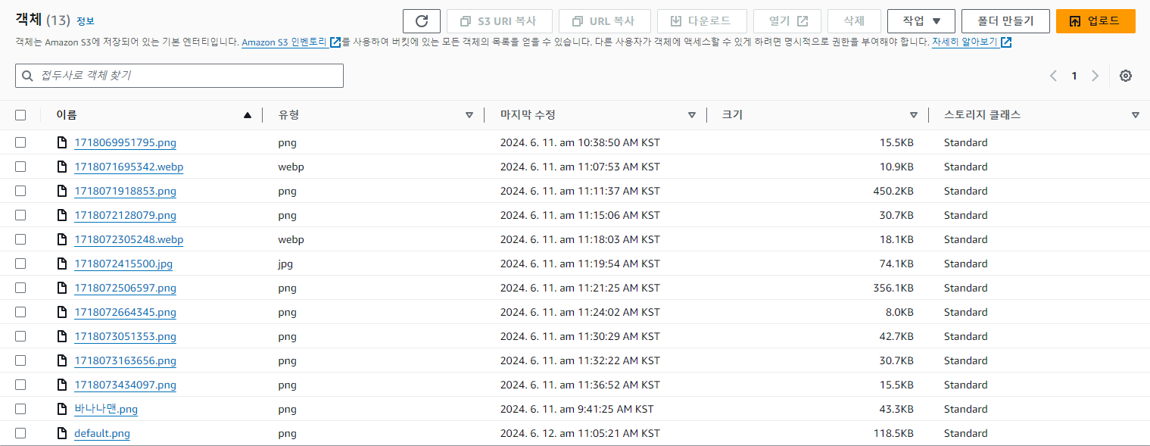Click the 마지막 수정 column header
The width and height of the screenshot is (1150, 446).
pos(528,115)
